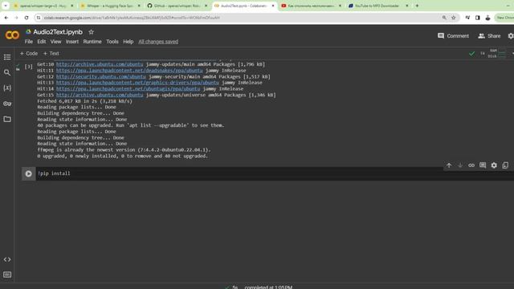Open the browser extensions icon
The width and height of the screenshot is (514, 289).
click(x=467, y=18)
